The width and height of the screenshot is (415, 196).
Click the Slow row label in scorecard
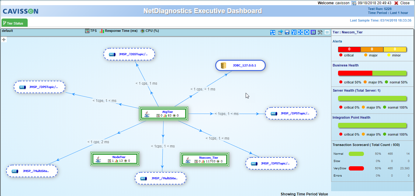click(x=337, y=161)
